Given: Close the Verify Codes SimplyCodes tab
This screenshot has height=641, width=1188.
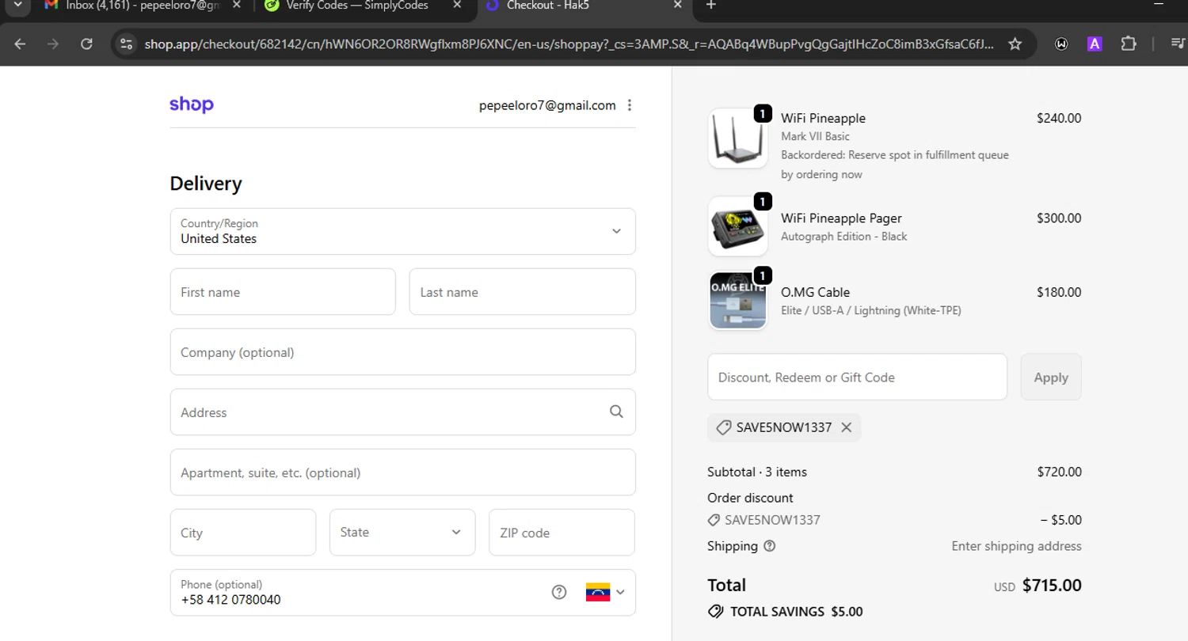Looking at the screenshot, I should (457, 6).
